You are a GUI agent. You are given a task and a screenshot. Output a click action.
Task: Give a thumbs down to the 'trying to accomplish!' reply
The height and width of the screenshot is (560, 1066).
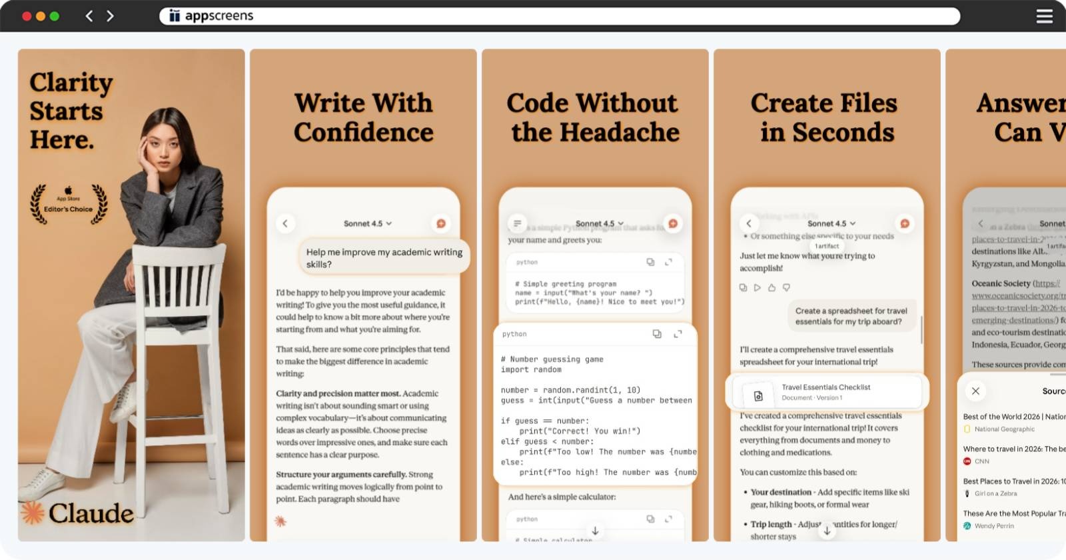click(x=786, y=287)
